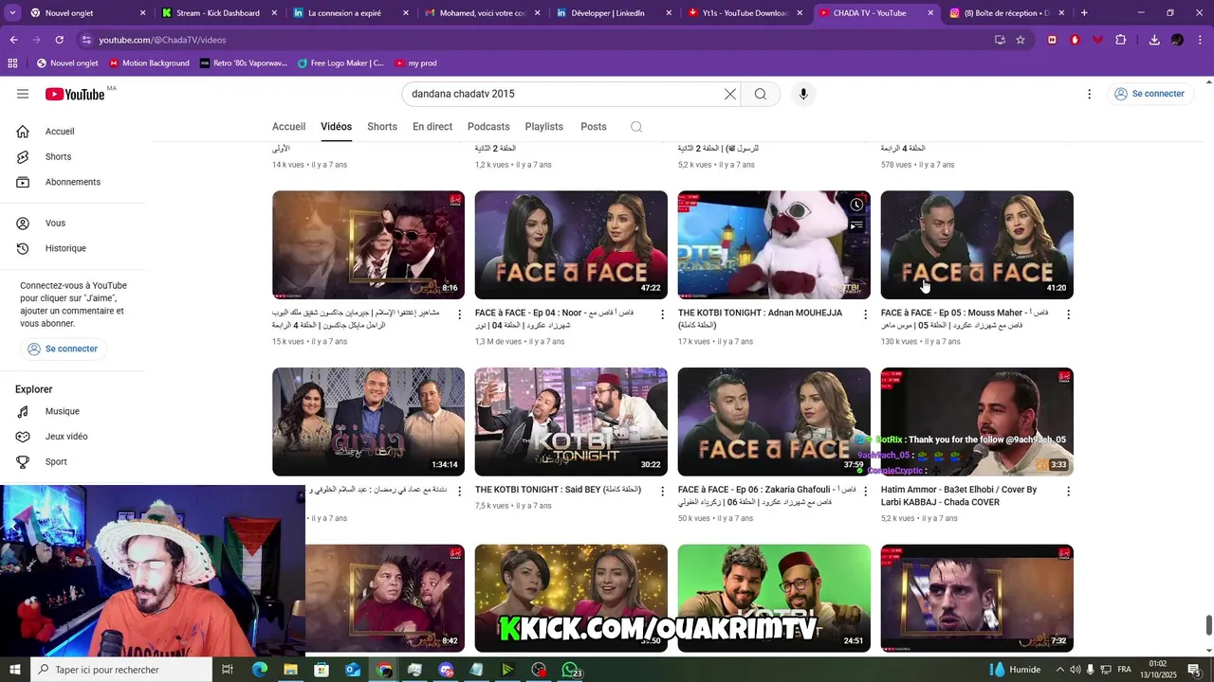Click Se connecter button in top right
This screenshot has height=682, width=1214.
[x=1150, y=94]
